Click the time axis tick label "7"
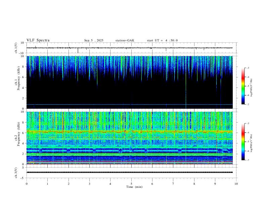 [173, 184]
